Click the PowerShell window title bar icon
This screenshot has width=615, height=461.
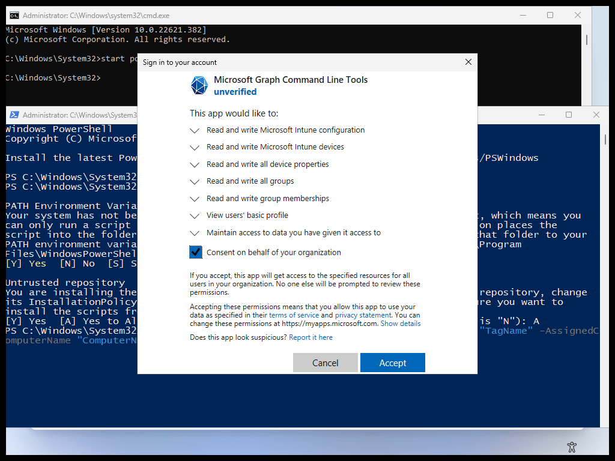(x=13, y=115)
